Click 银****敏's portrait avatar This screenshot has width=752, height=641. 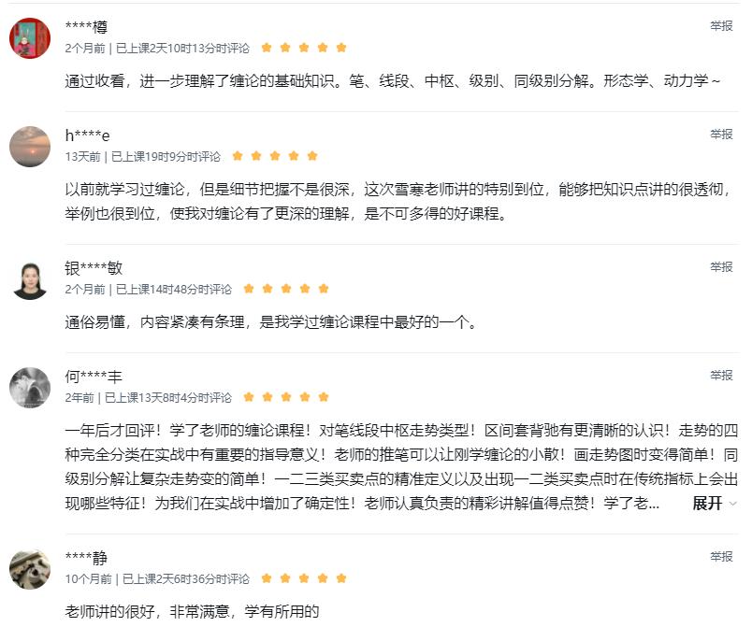click(x=30, y=279)
